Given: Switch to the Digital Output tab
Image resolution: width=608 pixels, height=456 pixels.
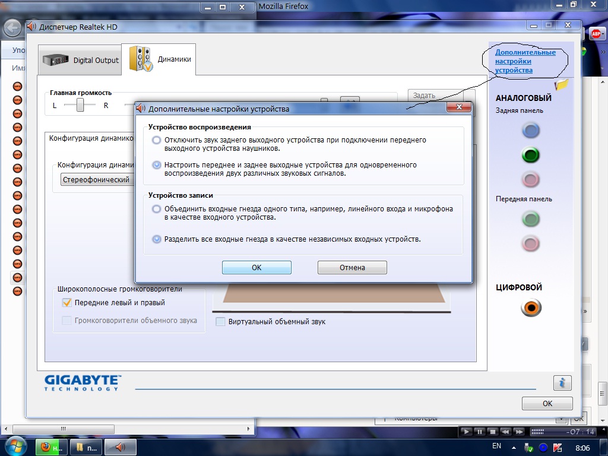Looking at the screenshot, I should pos(80,60).
